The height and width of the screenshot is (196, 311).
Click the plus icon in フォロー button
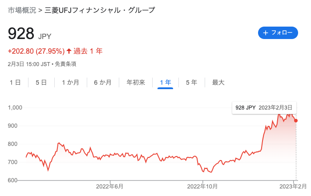point(266,33)
